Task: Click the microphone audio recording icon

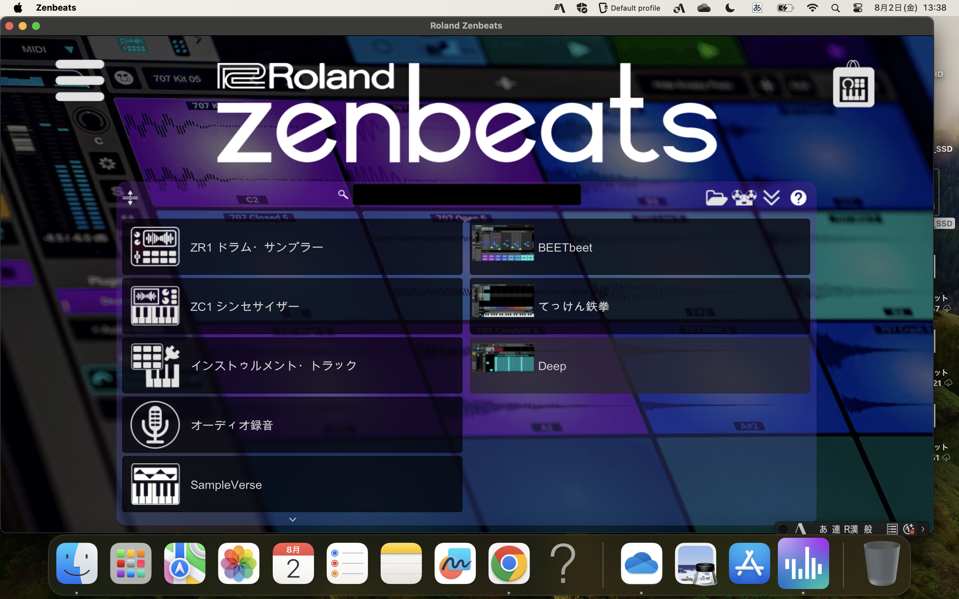Action: [x=155, y=425]
